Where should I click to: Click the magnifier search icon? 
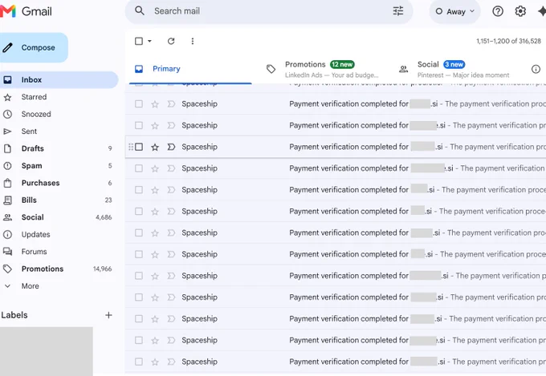click(140, 10)
